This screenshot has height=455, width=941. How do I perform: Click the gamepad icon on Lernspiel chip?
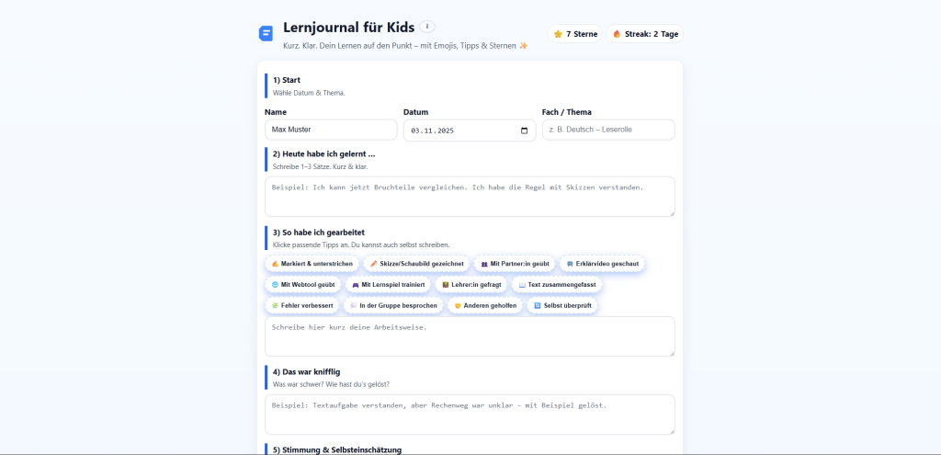(355, 285)
